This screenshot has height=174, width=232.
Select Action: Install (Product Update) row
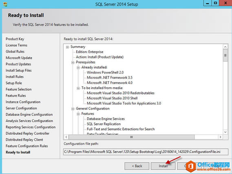point(99,57)
